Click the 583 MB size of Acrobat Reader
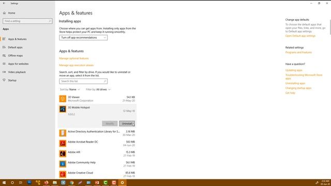331x186 pixels. coord(130,142)
